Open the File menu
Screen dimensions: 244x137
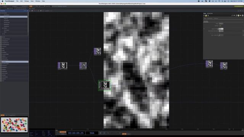17,1
